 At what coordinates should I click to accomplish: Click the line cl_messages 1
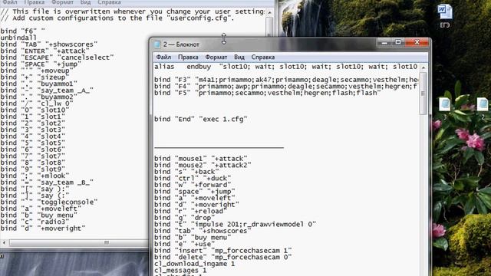tap(180, 271)
